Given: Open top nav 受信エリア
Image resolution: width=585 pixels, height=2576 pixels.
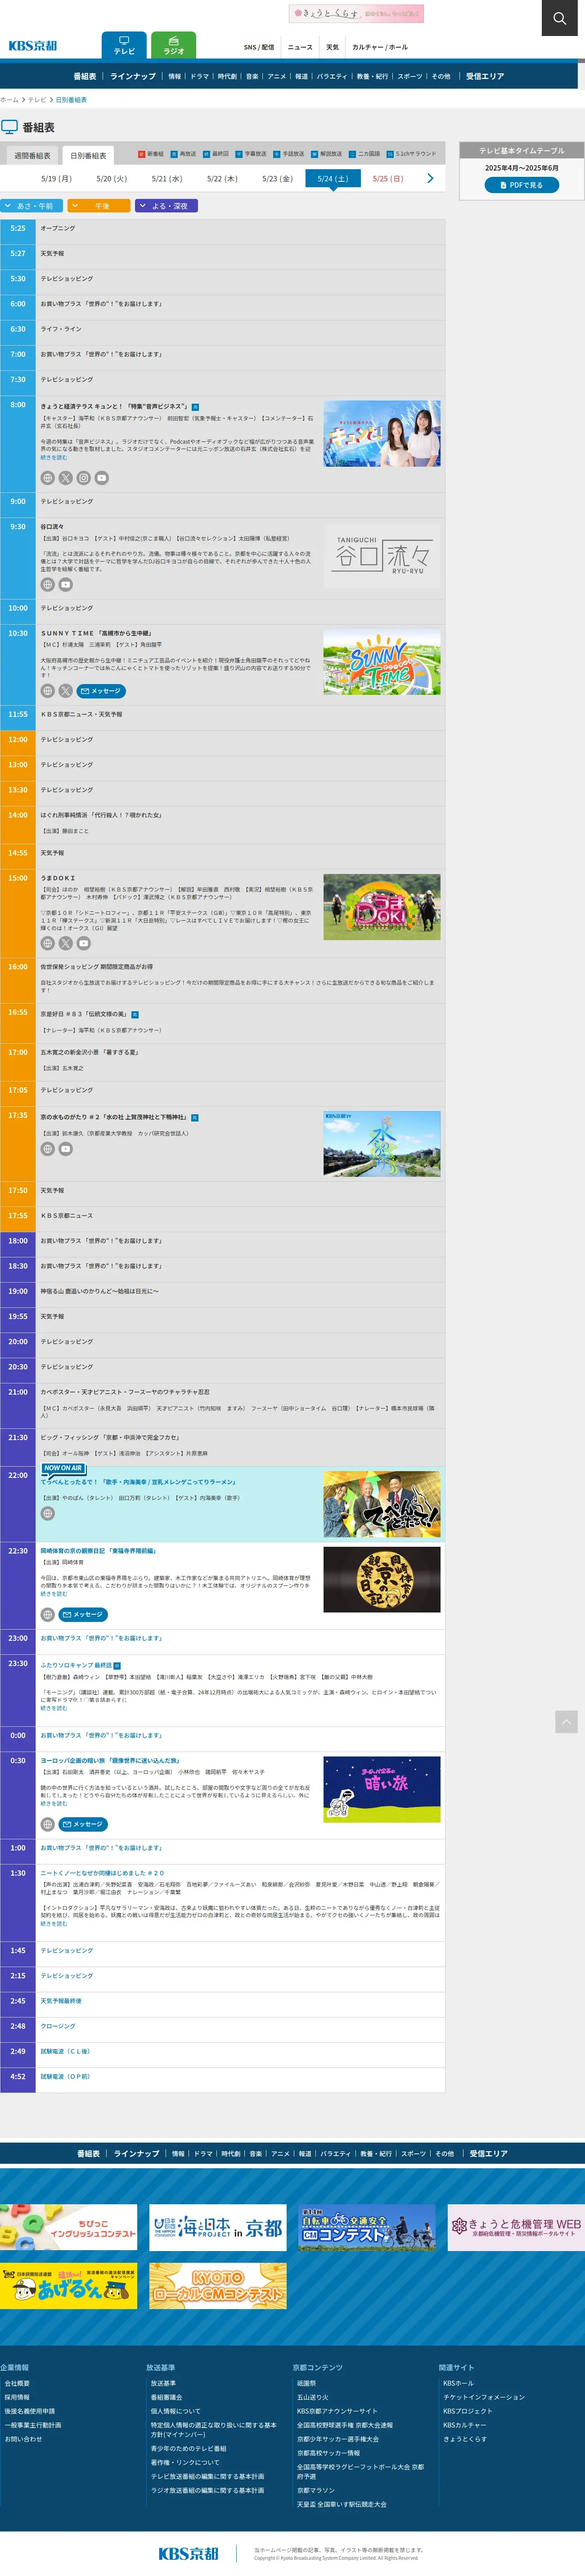Looking at the screenshot, I should 485,76.
